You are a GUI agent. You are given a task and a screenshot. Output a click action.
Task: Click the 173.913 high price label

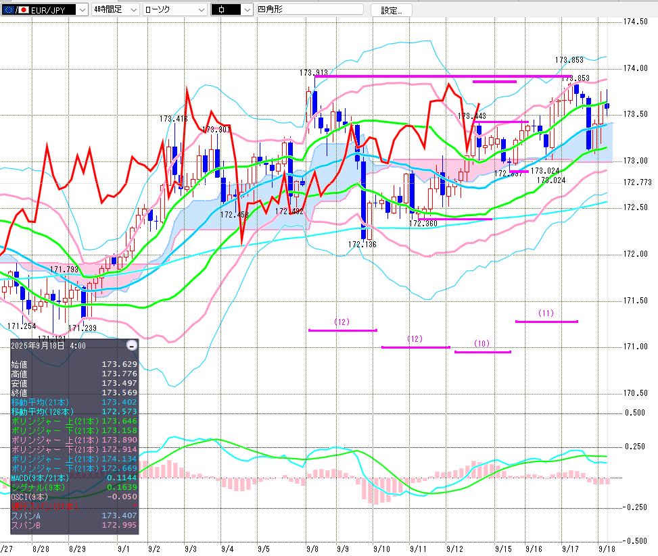(314, 72)
